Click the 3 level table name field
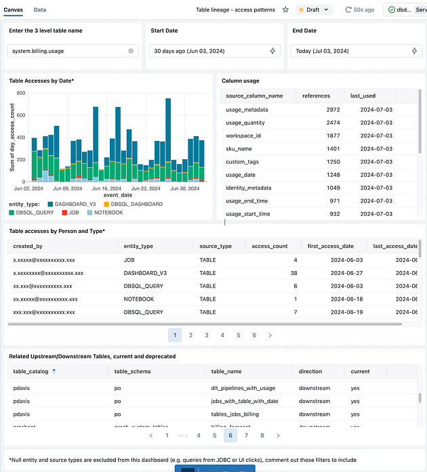The image size is (427, 472). click(x=73, y=51)
